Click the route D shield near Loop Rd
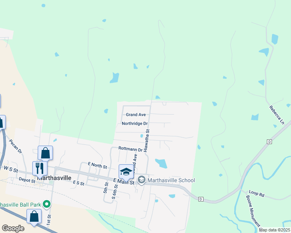The image size is (291, 233). (201, 199)
